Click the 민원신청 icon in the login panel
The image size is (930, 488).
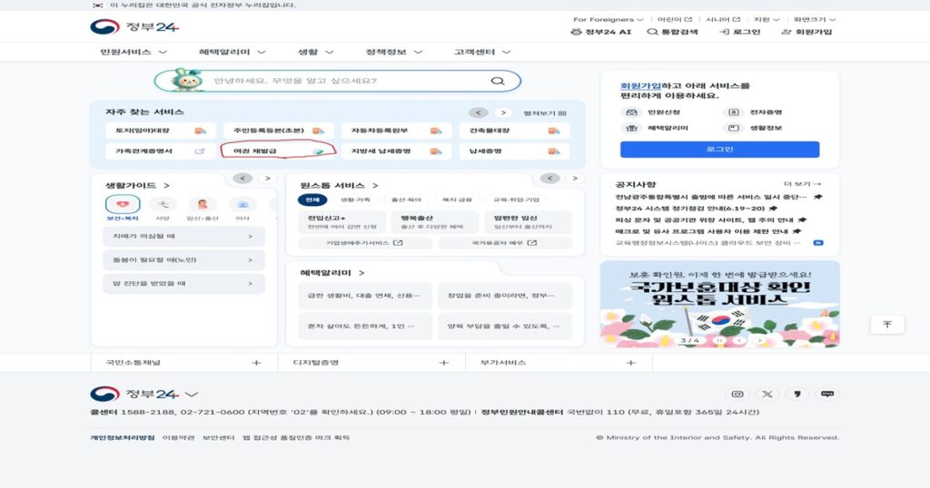click(632, 112)
